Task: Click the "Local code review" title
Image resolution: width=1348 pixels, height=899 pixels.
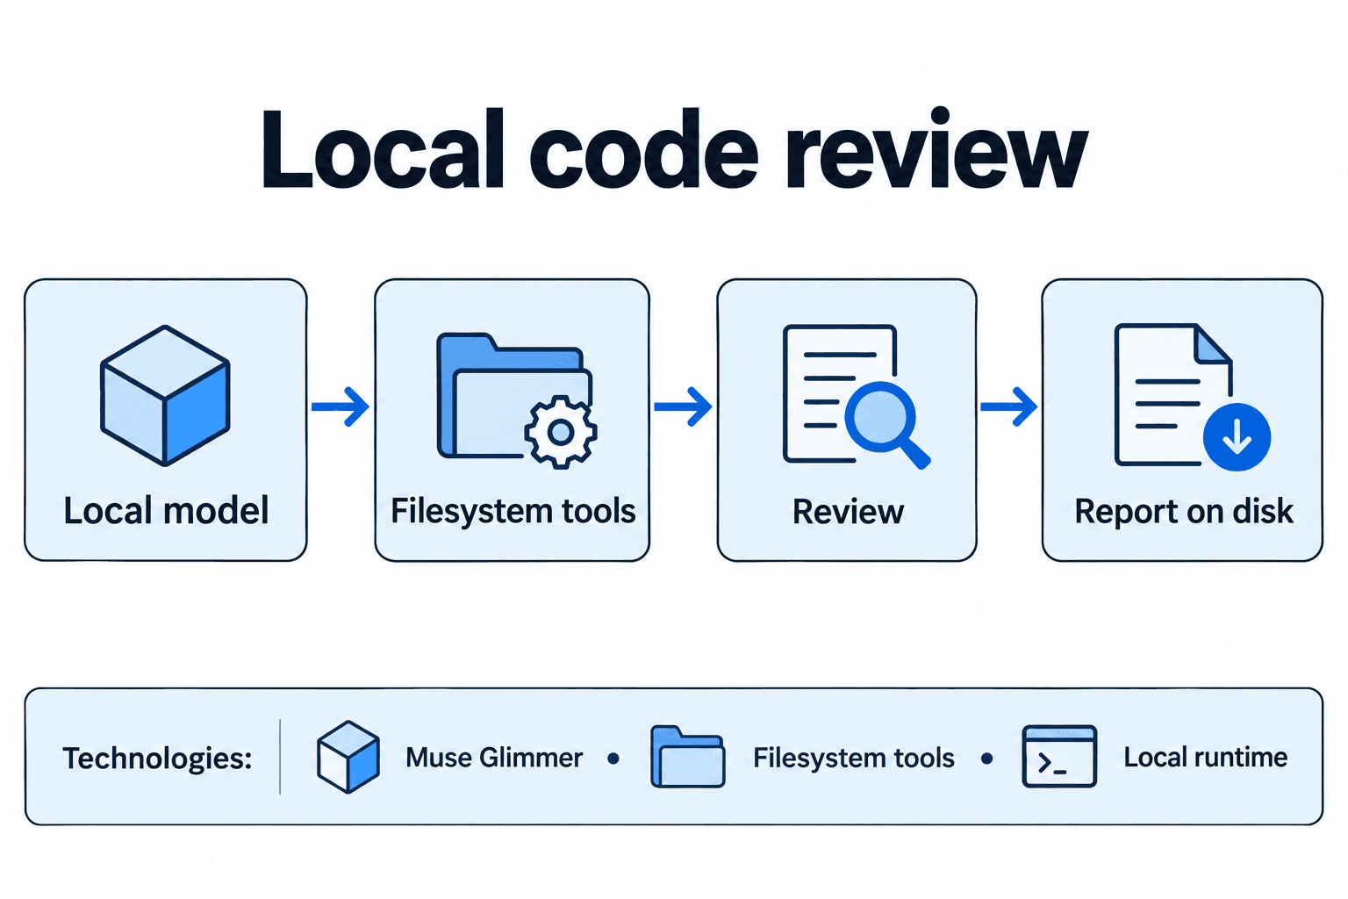Action: point(674,149)
